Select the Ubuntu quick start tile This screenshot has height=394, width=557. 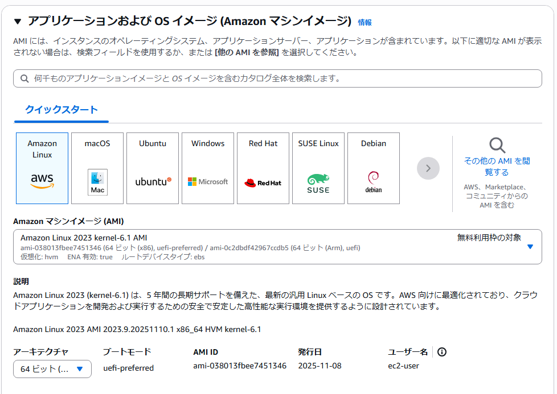pyautogui.click(x=153, y=168)
